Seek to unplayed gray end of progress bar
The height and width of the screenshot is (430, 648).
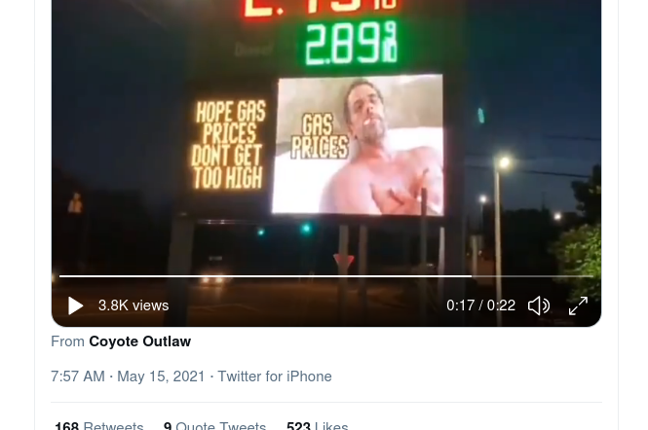point(532,275)
